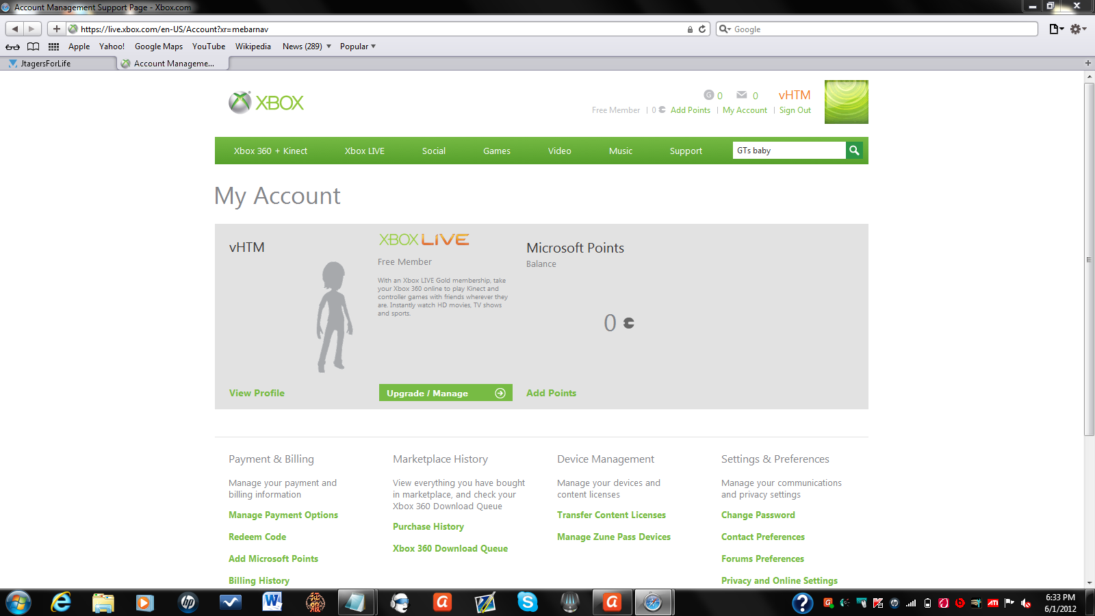The width and height of the screenshot is (1095, 616).
Task: Click the browser forward arrow
Action: pos(32,29)
